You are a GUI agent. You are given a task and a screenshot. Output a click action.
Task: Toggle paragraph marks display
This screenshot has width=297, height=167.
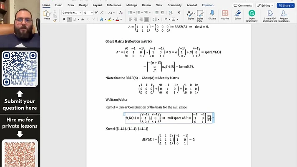coord(179,13)
